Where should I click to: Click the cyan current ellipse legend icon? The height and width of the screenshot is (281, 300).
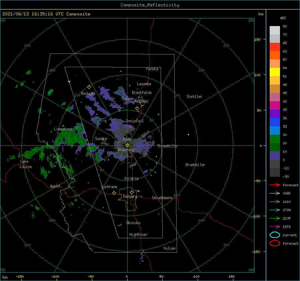click(275, 235)
